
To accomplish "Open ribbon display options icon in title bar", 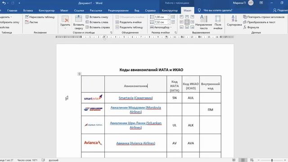I will (x=261, y=3).
